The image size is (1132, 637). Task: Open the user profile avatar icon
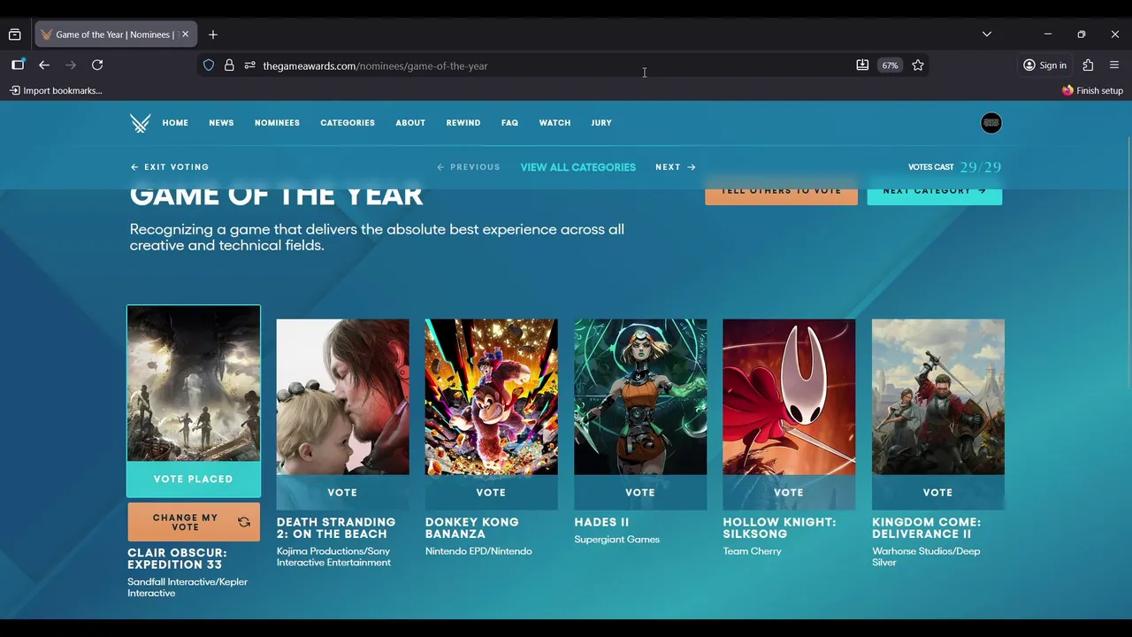990,123
